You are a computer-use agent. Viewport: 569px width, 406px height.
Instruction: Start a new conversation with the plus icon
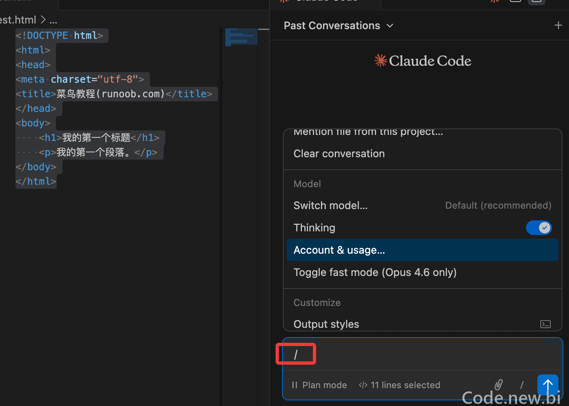[x=558, y=26]
